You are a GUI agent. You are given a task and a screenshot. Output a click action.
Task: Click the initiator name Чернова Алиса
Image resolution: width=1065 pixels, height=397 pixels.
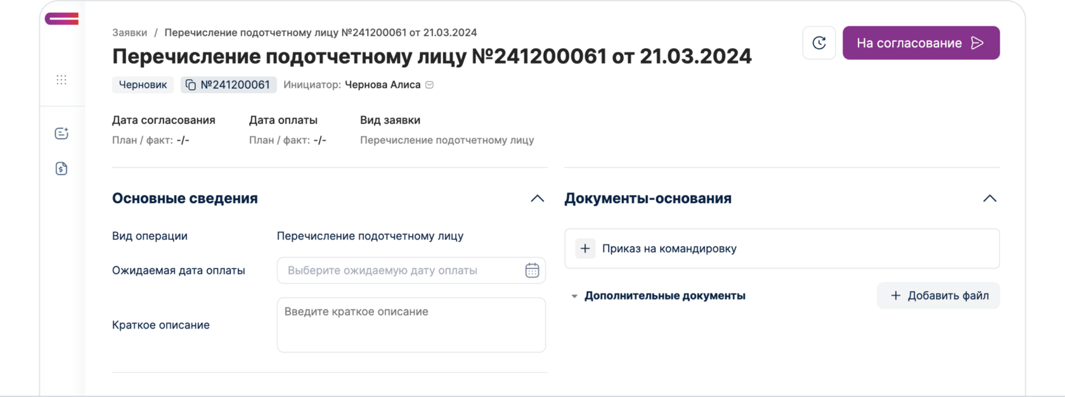pyautogui.click(x=382, y=85)
